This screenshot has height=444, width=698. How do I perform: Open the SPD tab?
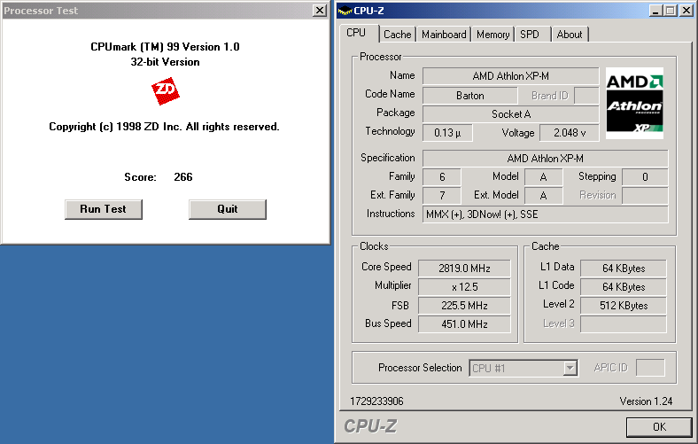532,35
